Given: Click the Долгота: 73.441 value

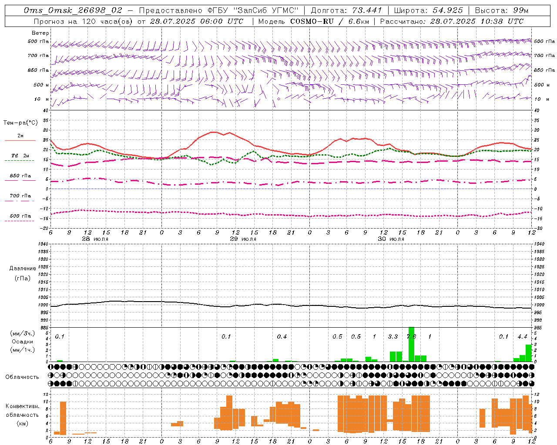Looking at the screenshot, I should click(346, 10).
